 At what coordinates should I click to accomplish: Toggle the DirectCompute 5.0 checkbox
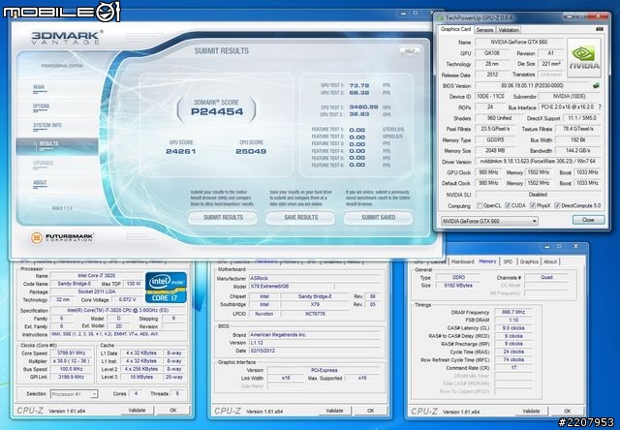coord(557,205)
